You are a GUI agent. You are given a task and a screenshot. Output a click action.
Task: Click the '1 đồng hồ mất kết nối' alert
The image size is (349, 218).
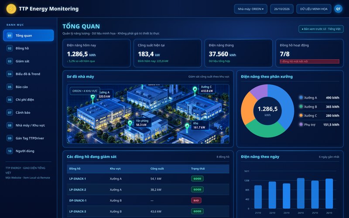[x=309, y=61]
